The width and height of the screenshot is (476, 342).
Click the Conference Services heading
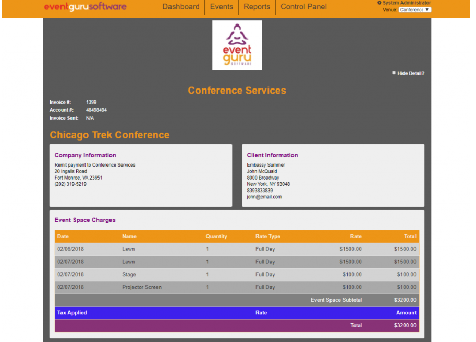coord(237,91)
